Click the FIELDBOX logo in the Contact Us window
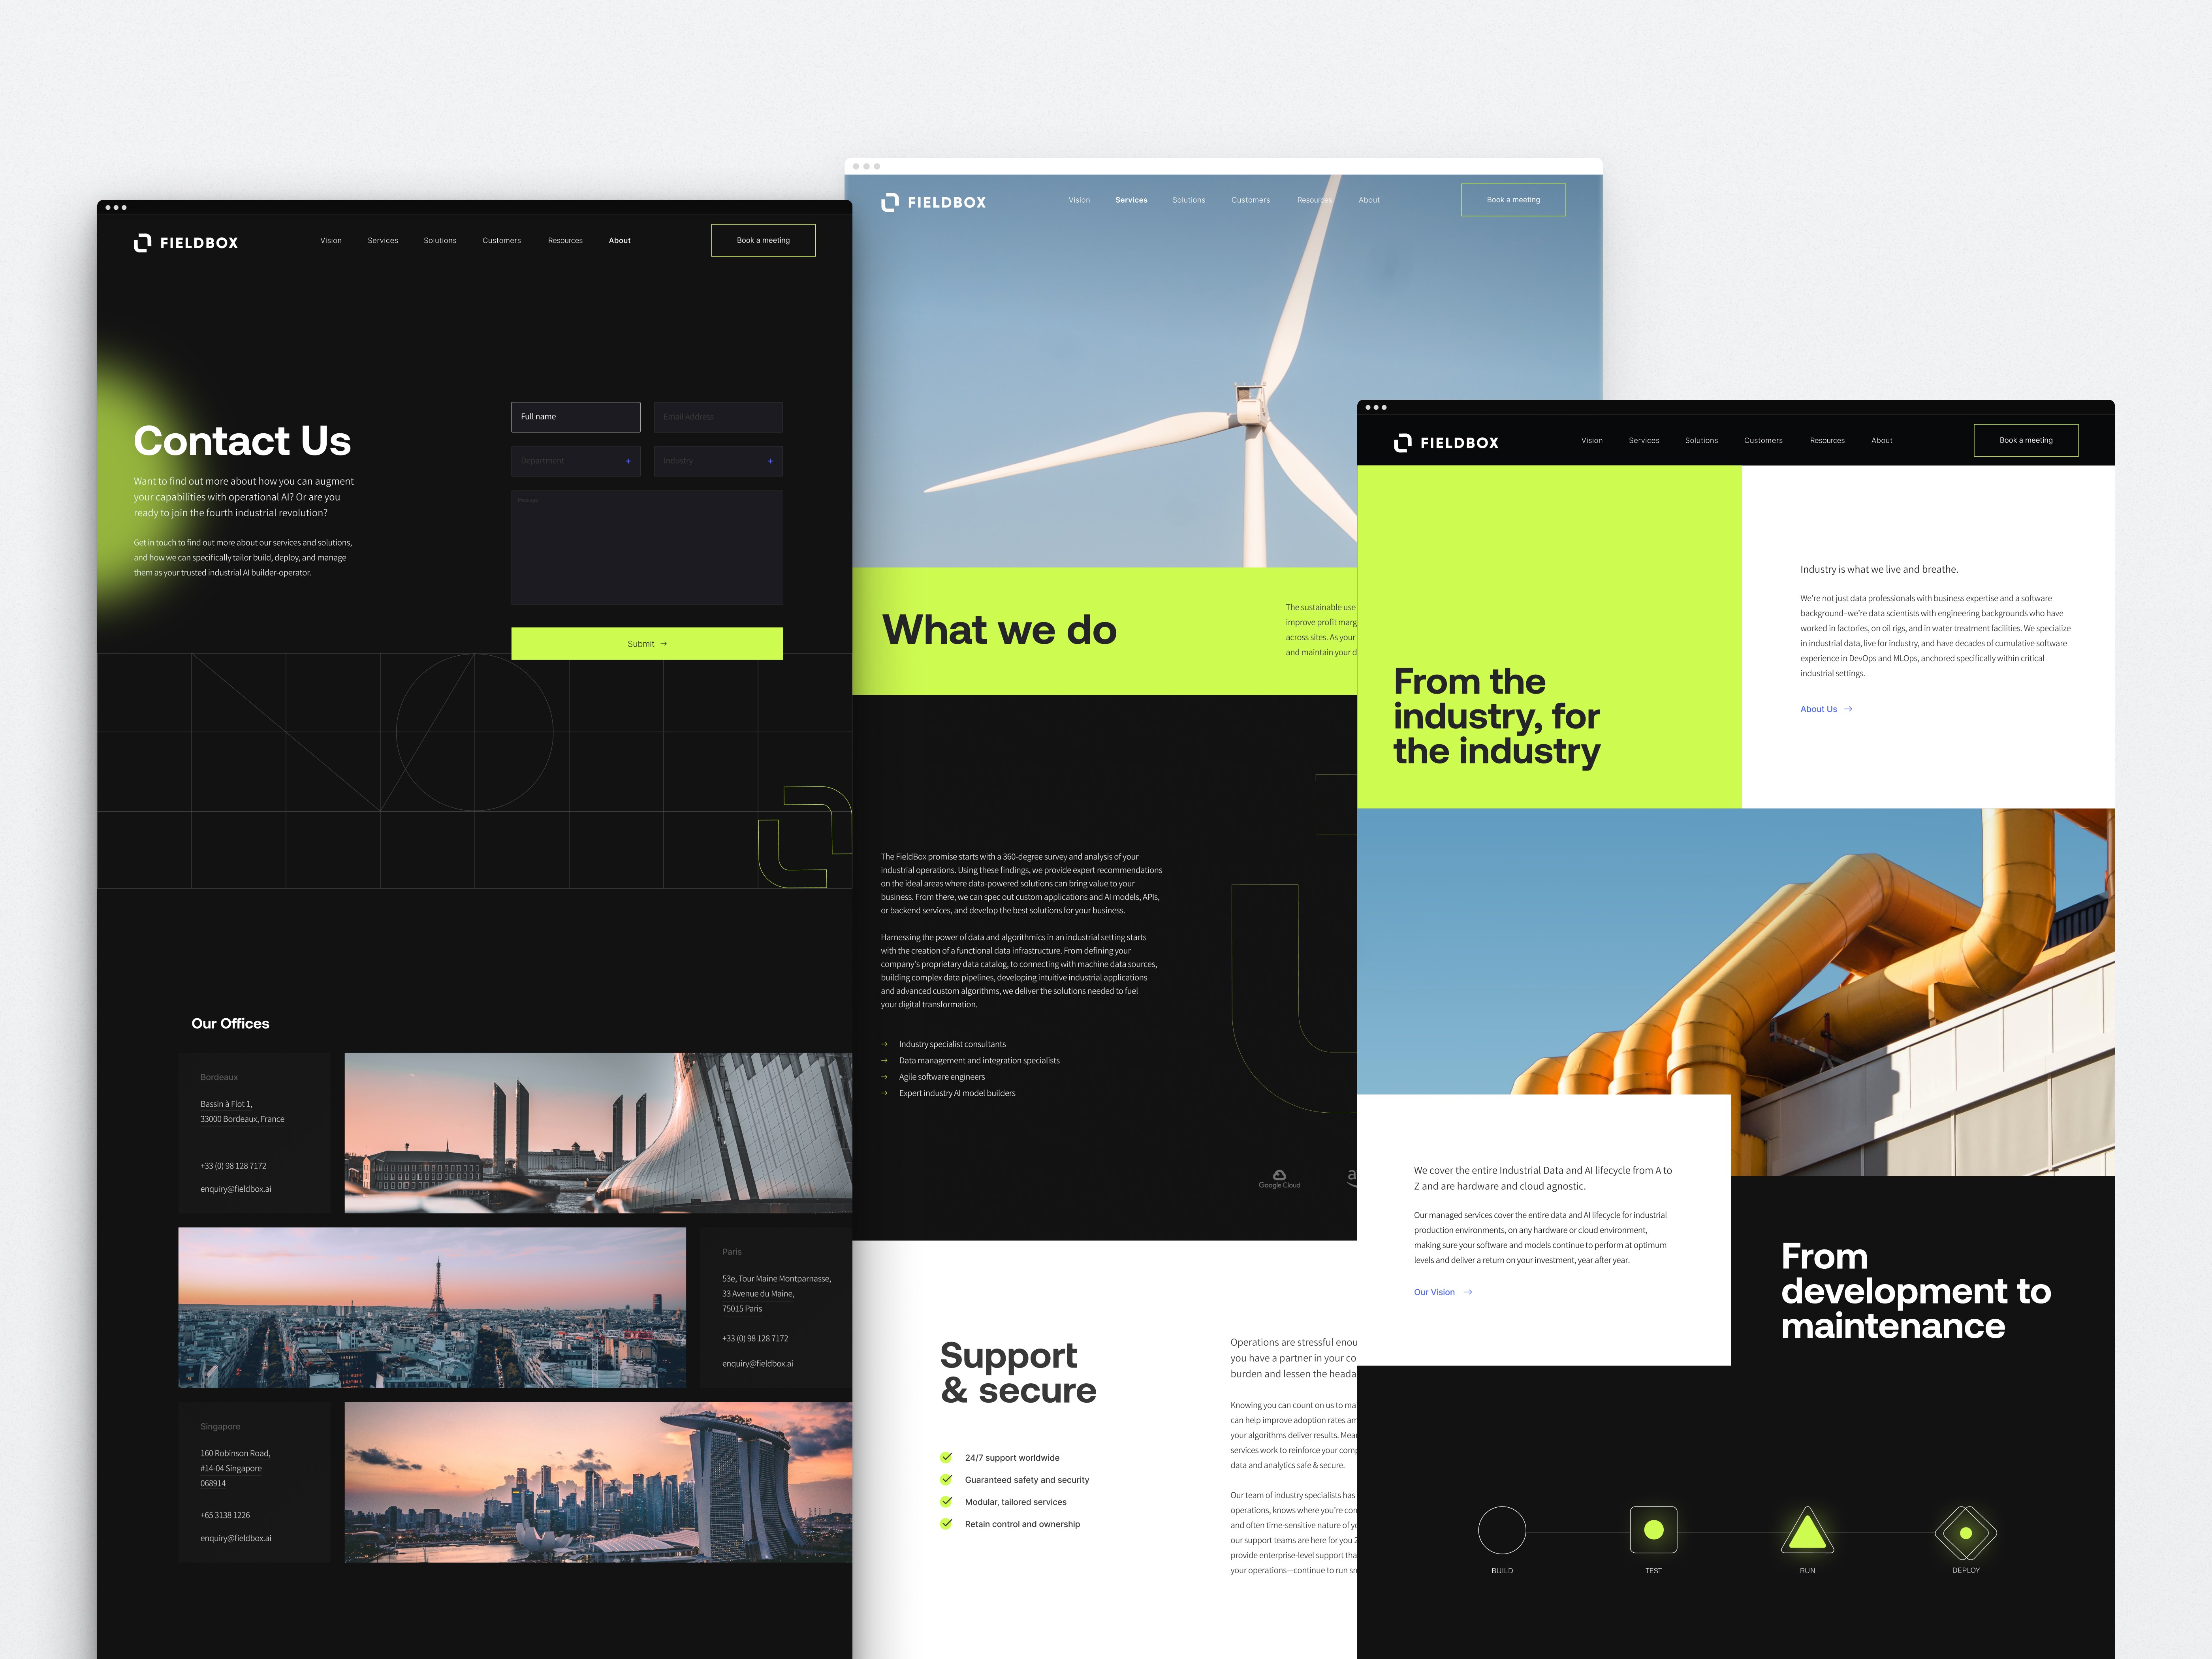Screen dimensions: 2212x1659 coord(186,243)
